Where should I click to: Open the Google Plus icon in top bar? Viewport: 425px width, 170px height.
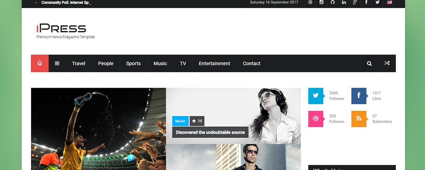point(355,2)
